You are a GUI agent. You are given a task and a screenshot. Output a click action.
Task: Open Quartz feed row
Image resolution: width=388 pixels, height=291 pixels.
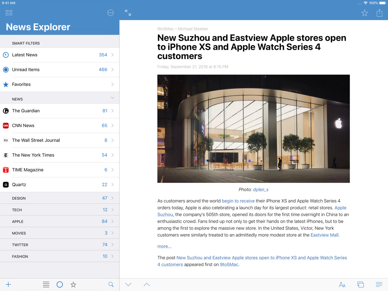click(x=60, y=185)
